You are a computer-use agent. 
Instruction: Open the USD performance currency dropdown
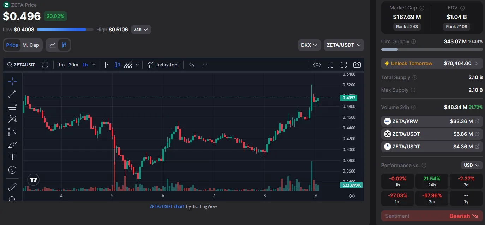[x=472, y=165]
